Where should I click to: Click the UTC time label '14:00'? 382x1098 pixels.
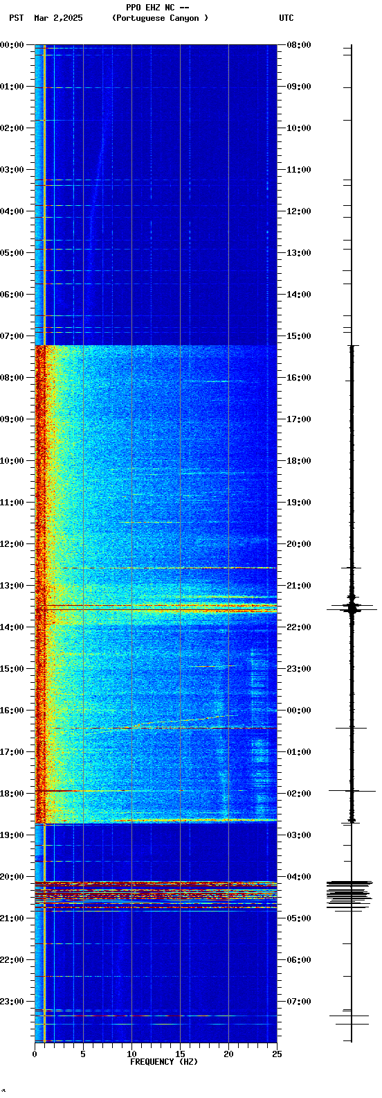coord(298,295)
